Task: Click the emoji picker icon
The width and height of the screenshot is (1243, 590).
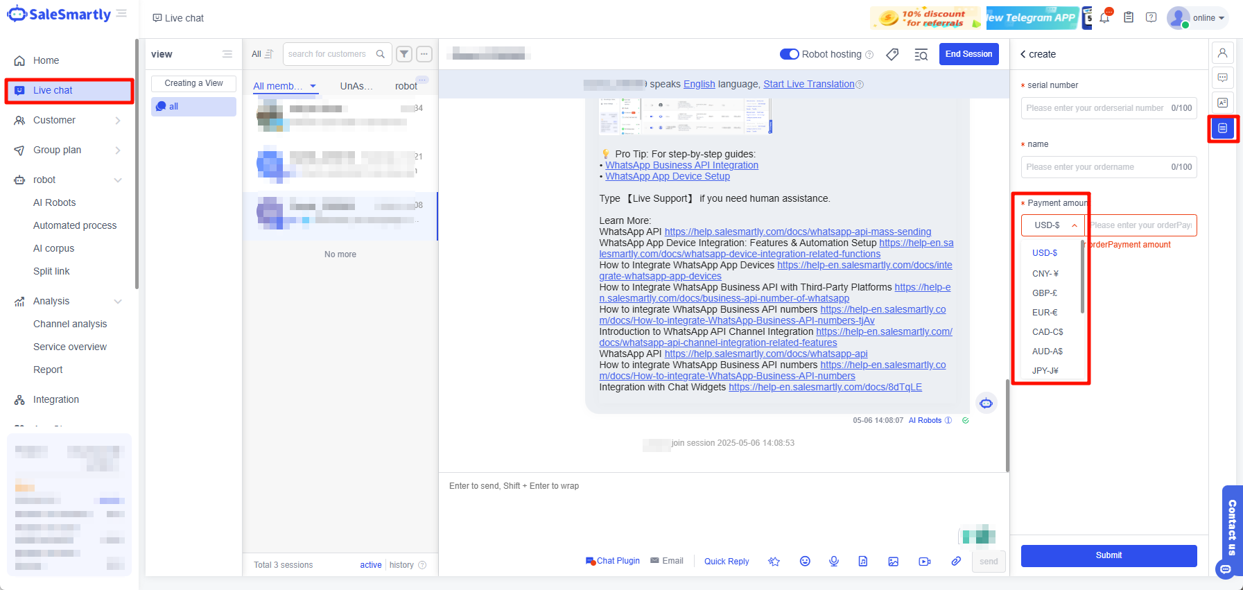Action: click(805, 561)
